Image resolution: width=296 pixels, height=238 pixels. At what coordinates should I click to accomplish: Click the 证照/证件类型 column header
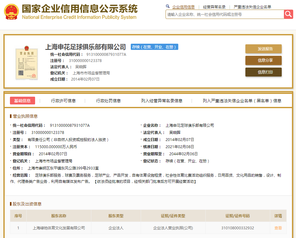pyautogui.click(x=173, y=216)
